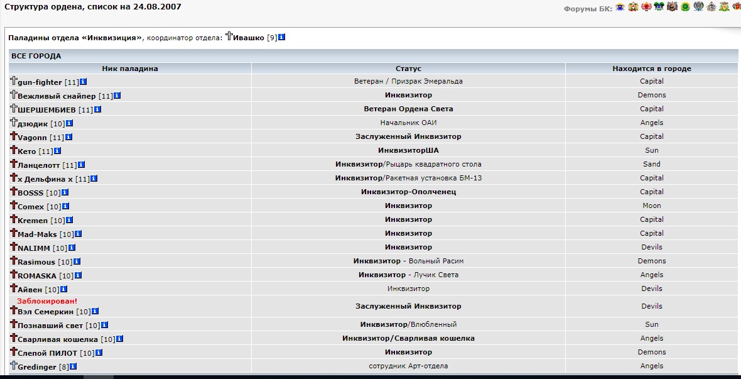Click column header Находится в городе

(652, 69)
